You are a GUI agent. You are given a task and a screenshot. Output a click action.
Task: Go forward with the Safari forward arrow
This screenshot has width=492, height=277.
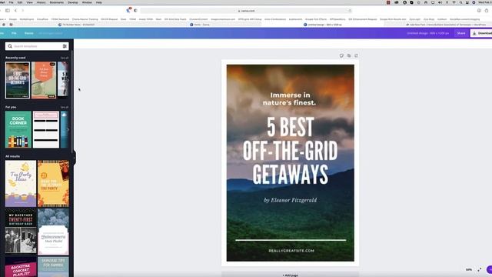click(x=22, y=11)
